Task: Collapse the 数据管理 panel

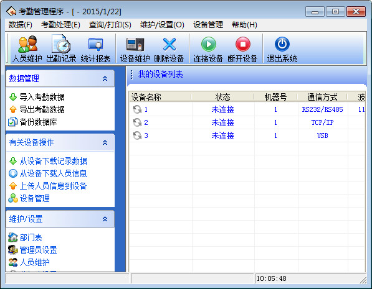Action: point(105,78)
